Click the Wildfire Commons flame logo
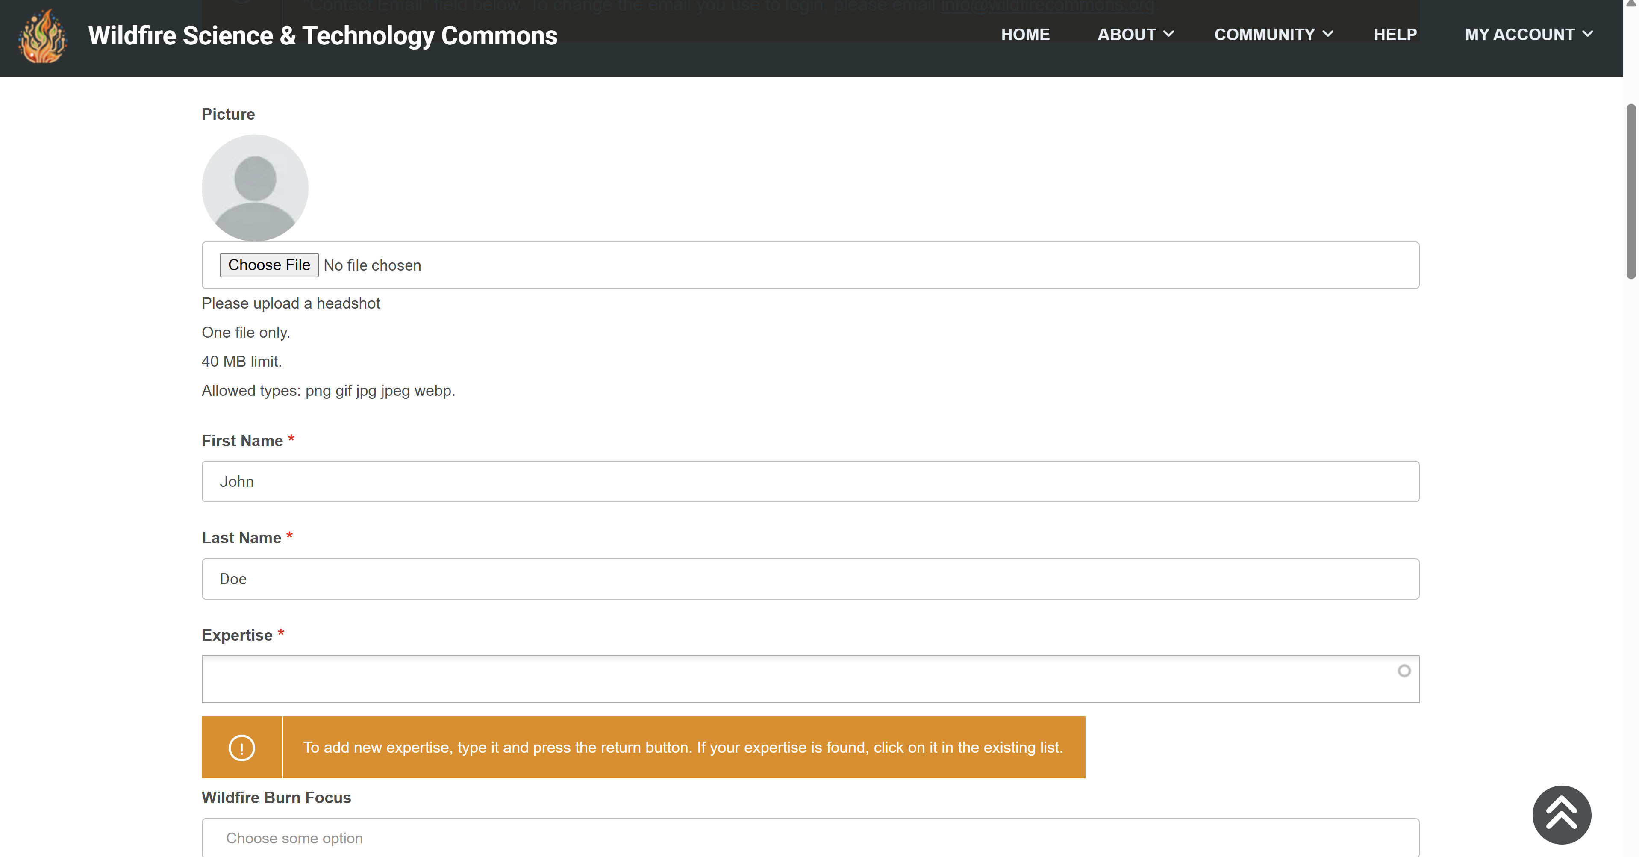This screenshot has width=1639, height=857. 43,36
